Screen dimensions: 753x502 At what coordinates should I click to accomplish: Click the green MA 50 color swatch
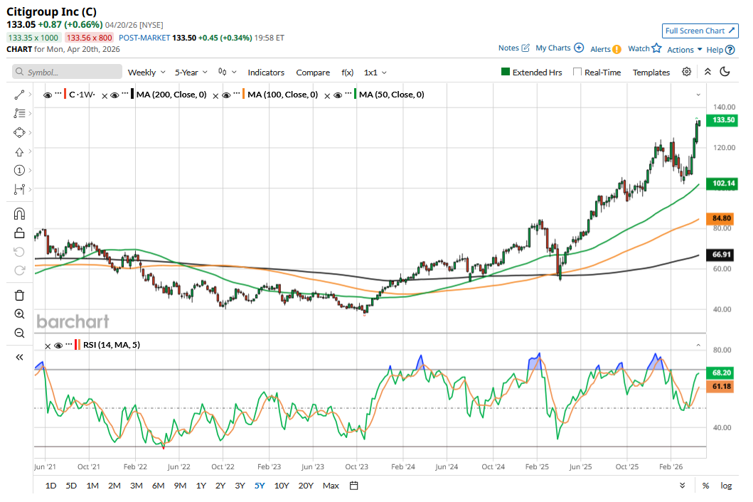click(356, 95)
